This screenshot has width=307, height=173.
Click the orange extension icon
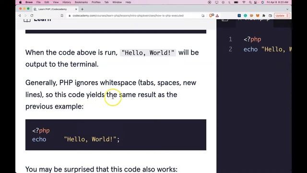(x=251, y=15)
